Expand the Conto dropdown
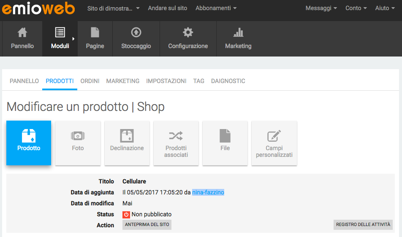 pyautogui.click(x=356, y=8)
